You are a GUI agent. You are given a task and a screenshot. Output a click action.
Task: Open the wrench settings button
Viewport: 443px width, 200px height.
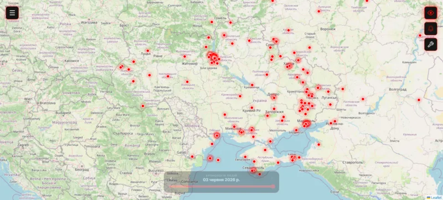(431, 45)
